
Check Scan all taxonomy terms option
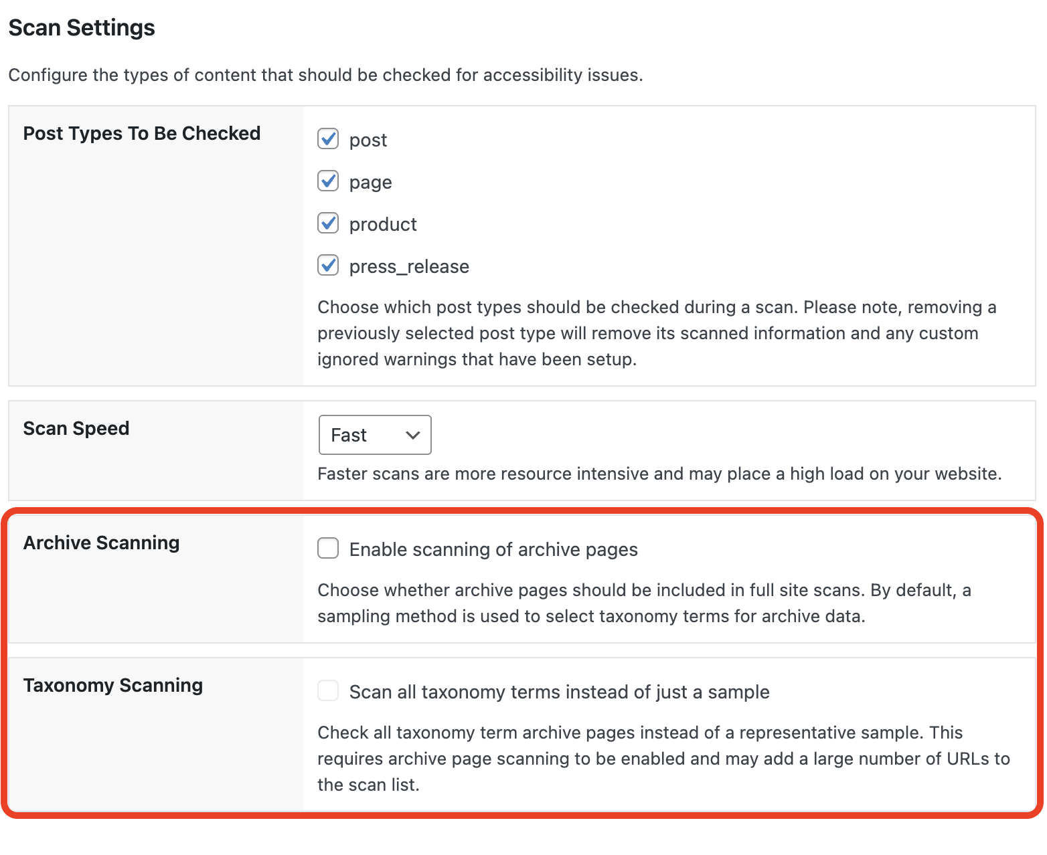[x=328, y=690]
